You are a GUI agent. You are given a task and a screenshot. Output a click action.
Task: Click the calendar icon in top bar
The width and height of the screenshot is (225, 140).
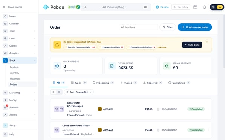(195, 7)
